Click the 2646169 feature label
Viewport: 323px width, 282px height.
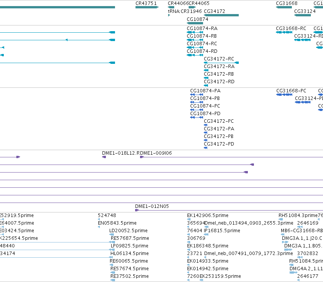(x=307, y=223)
